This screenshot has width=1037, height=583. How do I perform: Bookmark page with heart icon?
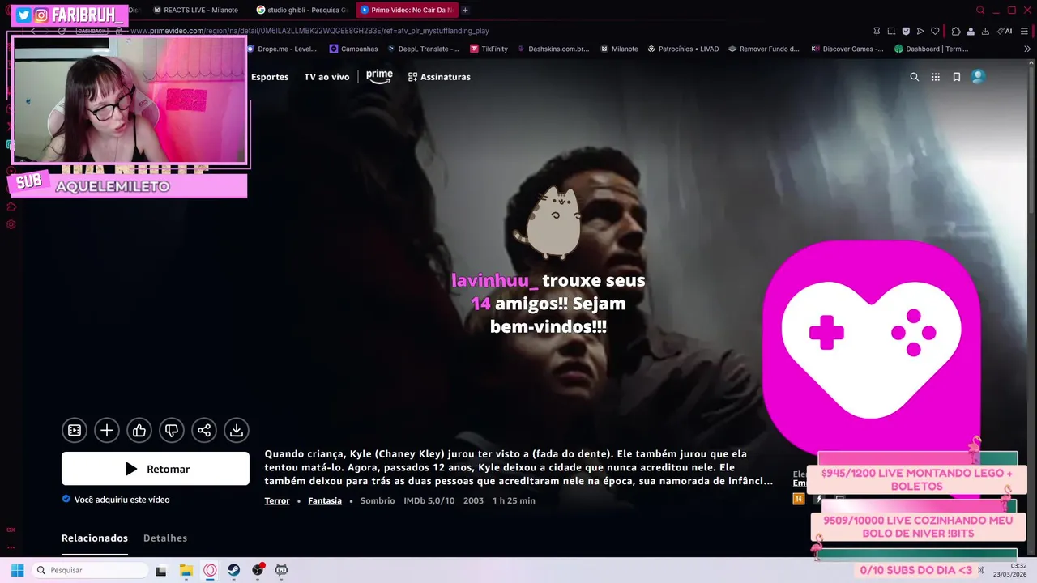coord(935,31)
